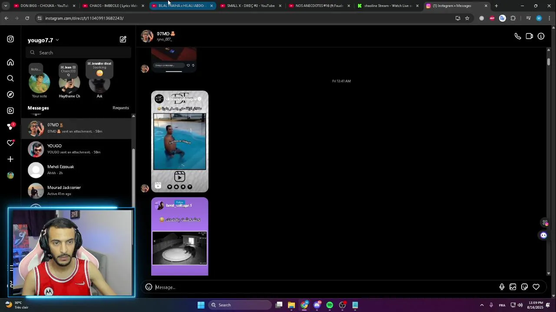Open browser extensions puzzle icon

click(513, 18)
